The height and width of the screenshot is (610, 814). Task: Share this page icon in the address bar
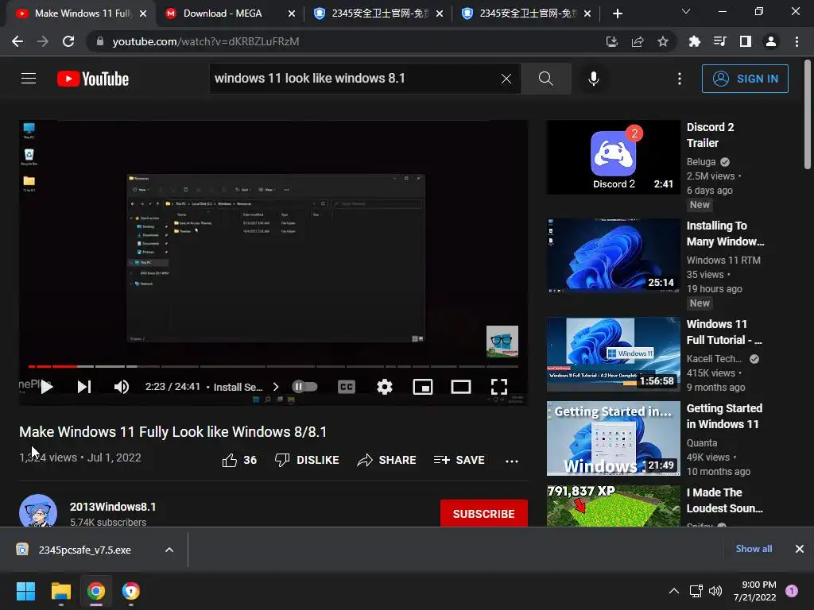pyautogui.click(x=638, y=41)
